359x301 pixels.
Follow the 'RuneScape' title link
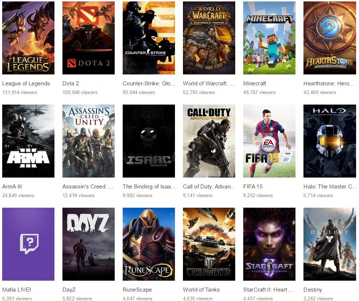point(137,290)
